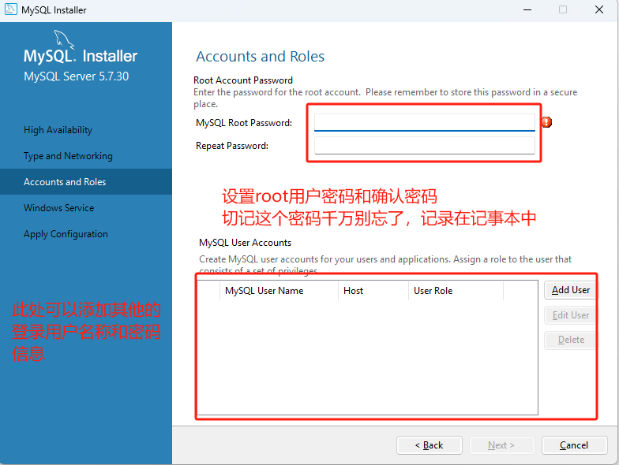Screen dimensions: 619x465
Task: Click the Edit User button
Action: (570, 315)
